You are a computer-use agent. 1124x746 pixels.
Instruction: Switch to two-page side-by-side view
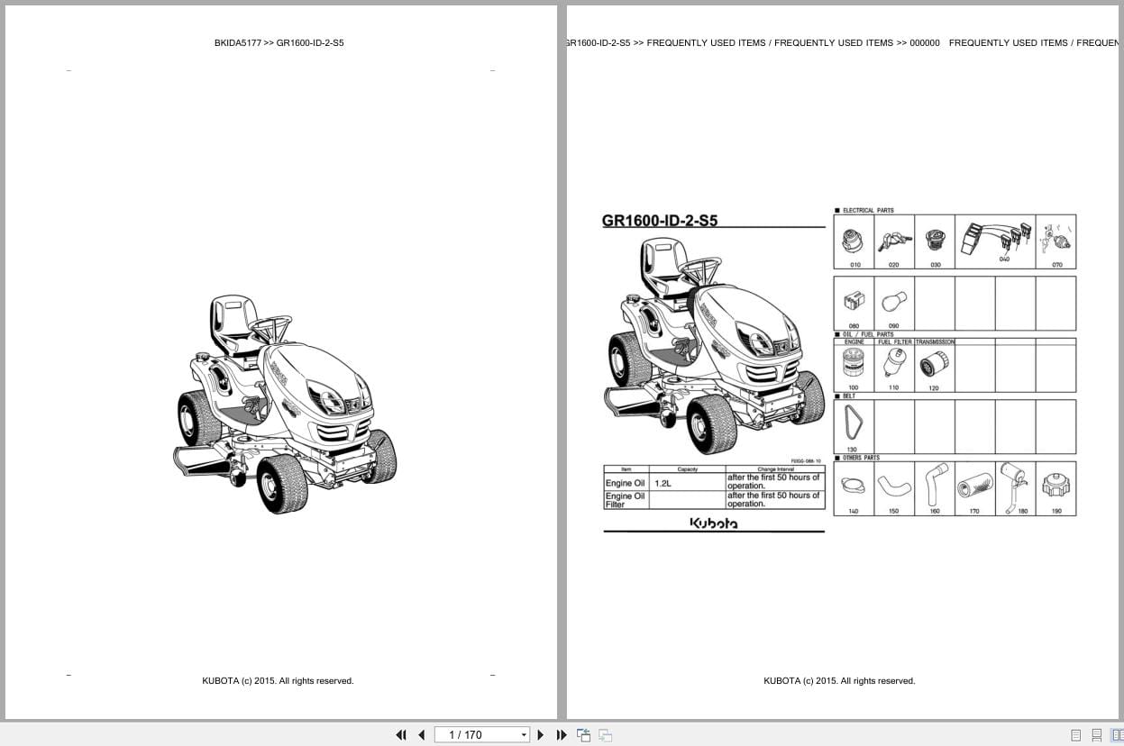pyautogui.click(x=1118, y=735)
